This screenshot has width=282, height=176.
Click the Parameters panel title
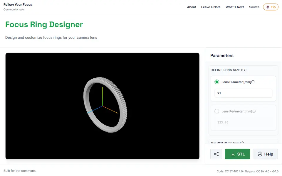click(222, 55)
